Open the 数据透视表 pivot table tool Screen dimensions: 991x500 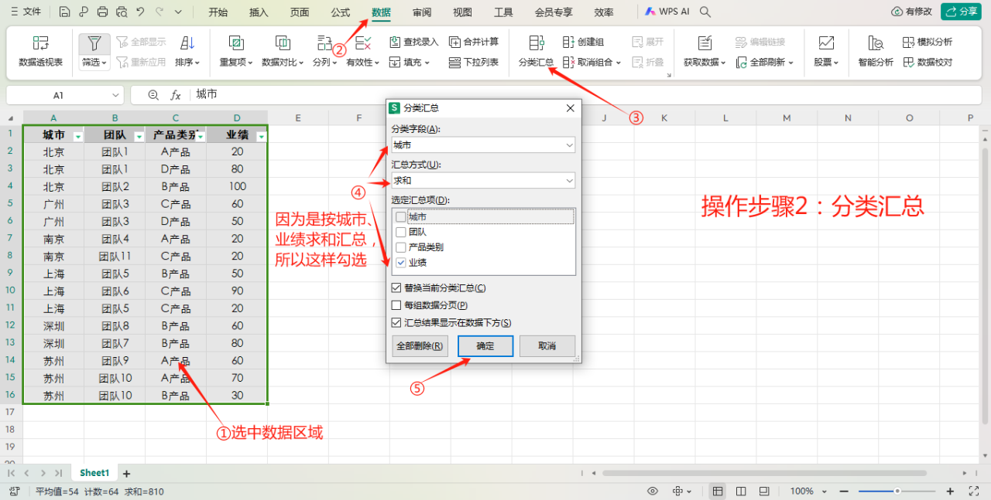pyautogui.click(x=40, y=51)
